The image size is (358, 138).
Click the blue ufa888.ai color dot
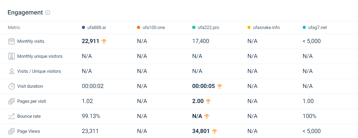click(83, 27)
